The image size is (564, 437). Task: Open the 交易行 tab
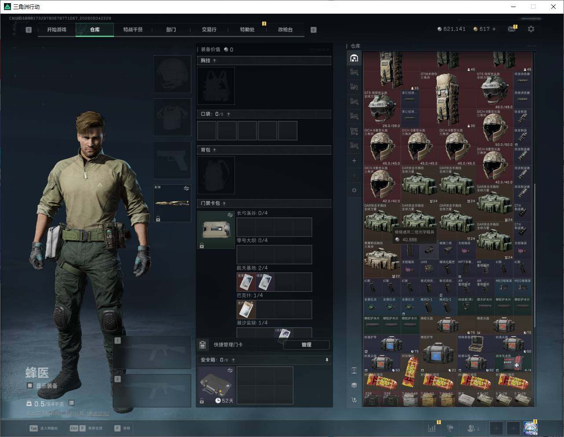pos(209,30)
